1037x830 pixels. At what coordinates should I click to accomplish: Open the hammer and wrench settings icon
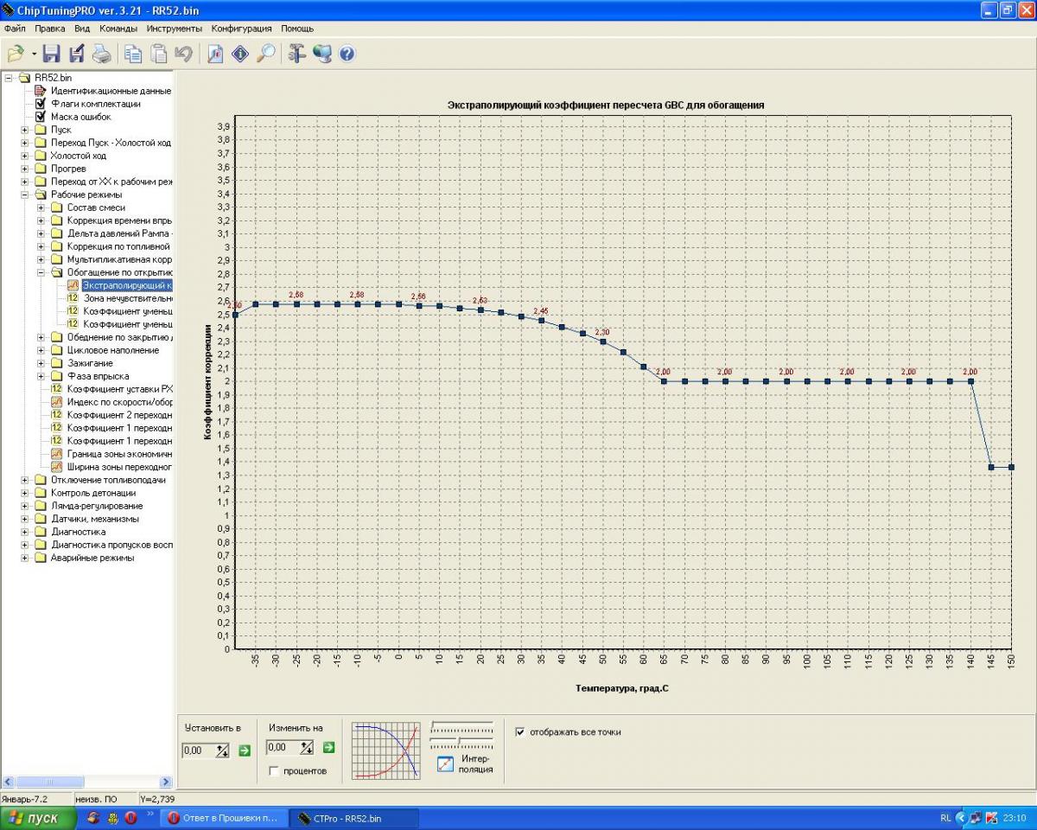pyautogui.click(x=296, y=54)
